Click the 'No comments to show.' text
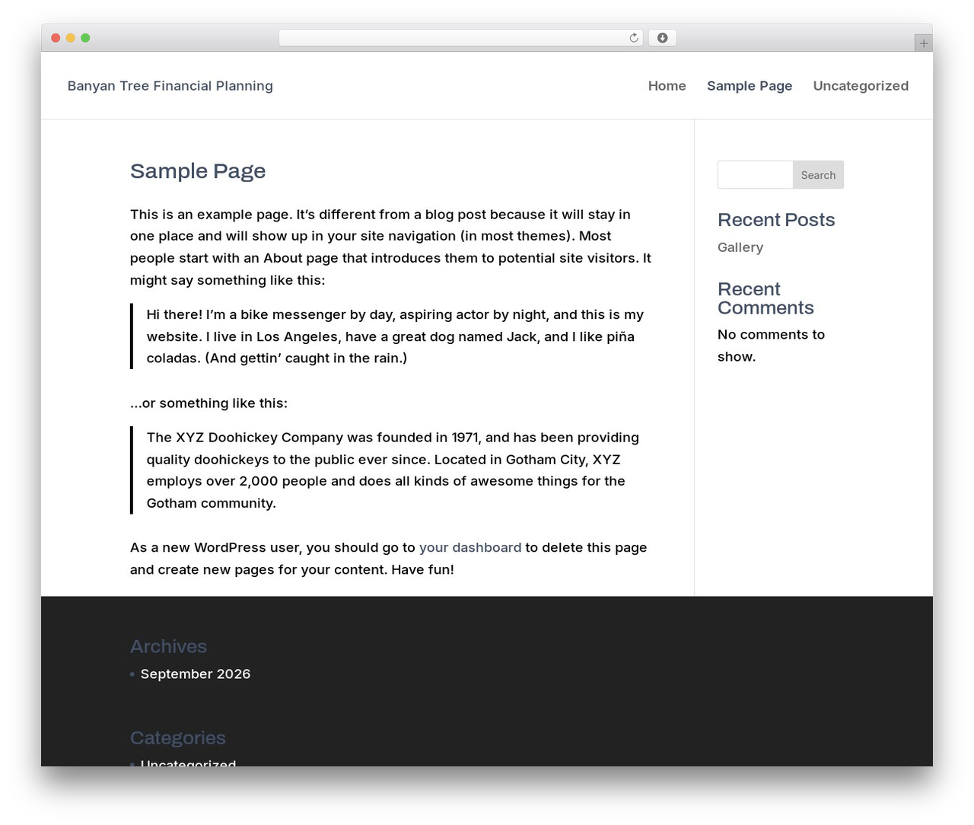974x825 pixels. 771,346
